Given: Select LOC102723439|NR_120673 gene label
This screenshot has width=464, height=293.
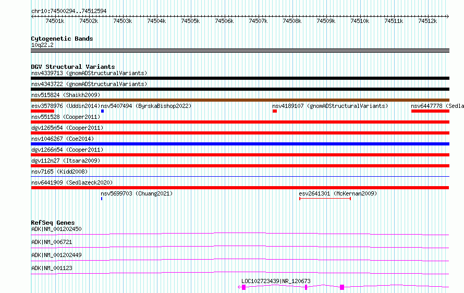Looking at the screenshot, I should tap(276, 281).
